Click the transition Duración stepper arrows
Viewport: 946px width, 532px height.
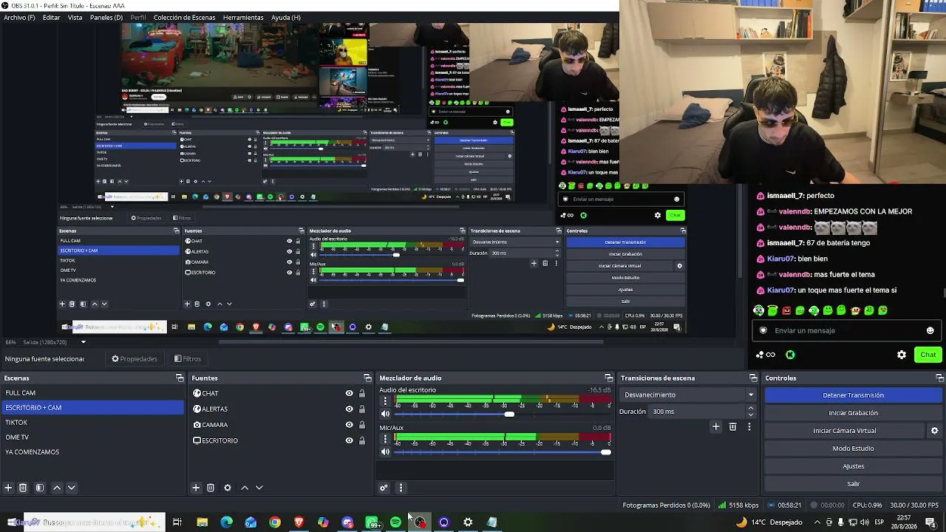(751, 411)
